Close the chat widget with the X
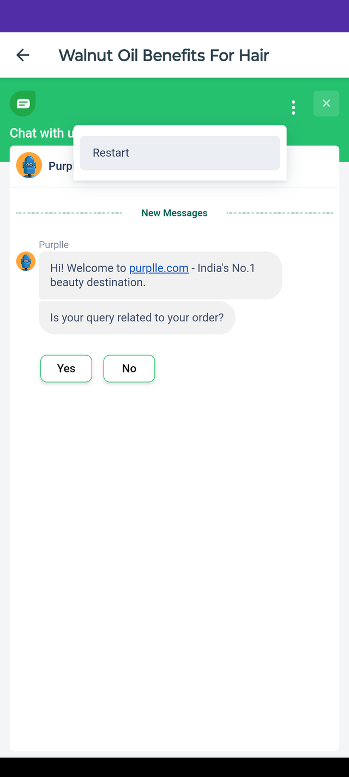 326,103
